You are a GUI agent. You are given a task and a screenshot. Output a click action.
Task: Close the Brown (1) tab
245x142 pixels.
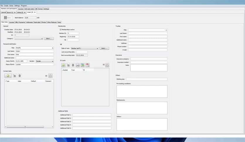[x=15, y=12]
